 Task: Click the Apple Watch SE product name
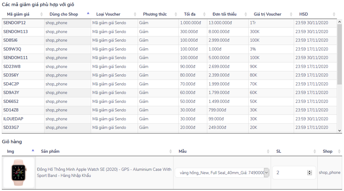point(104,172)
